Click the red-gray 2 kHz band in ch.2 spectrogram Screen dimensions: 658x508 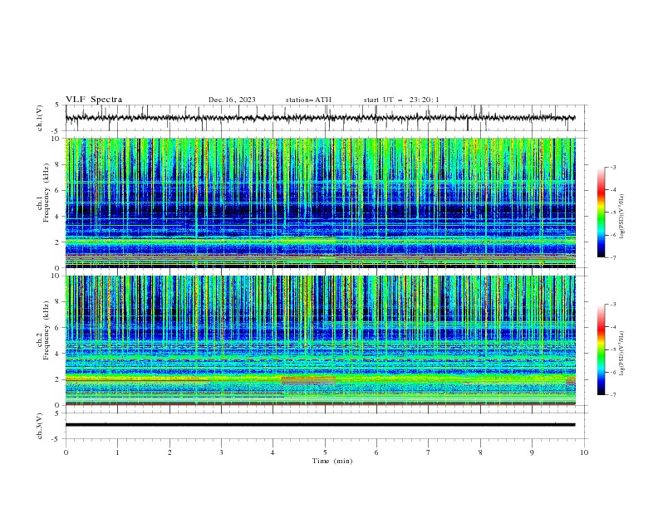(308, 380)
